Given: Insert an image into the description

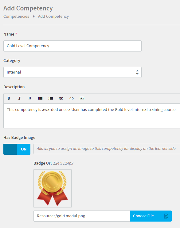Looking at the screenshot, I should click(82, 98).
